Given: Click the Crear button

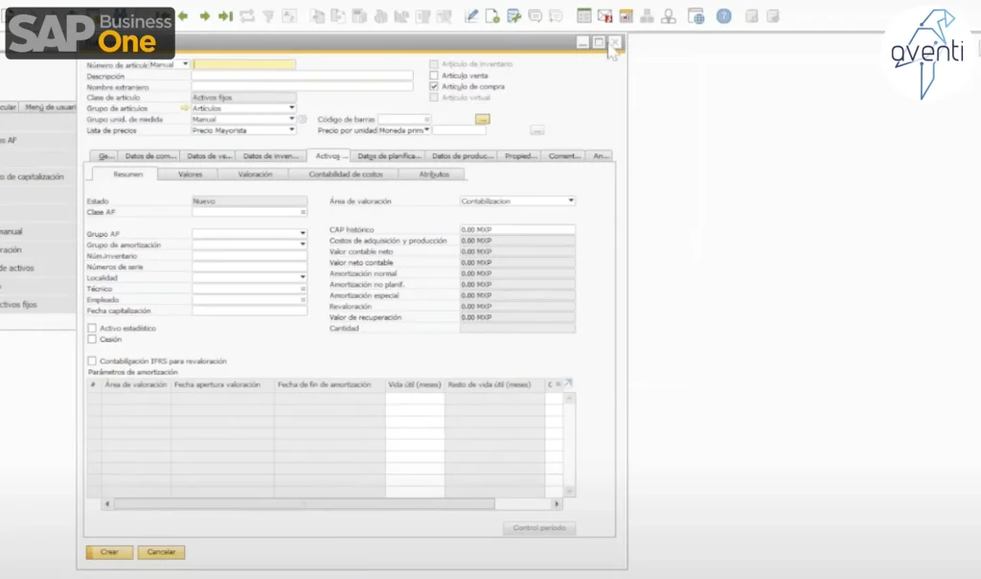Looking at the screenshot, I should [109, 552].
